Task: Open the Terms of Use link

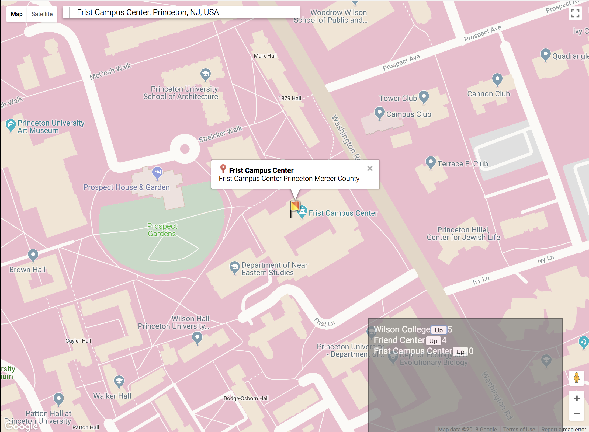Action: pyautogui.click(x=519, y=429)
